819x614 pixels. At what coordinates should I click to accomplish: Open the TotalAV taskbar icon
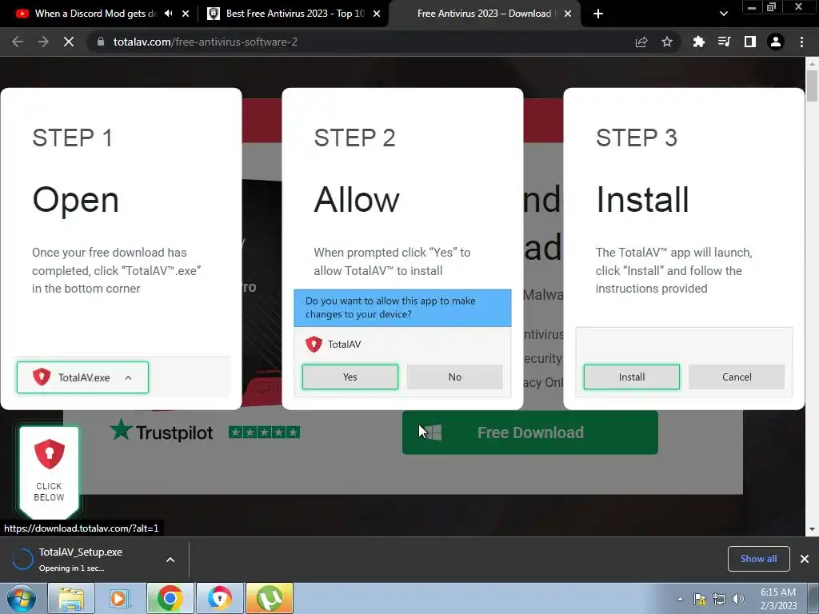tap(219, 598)
